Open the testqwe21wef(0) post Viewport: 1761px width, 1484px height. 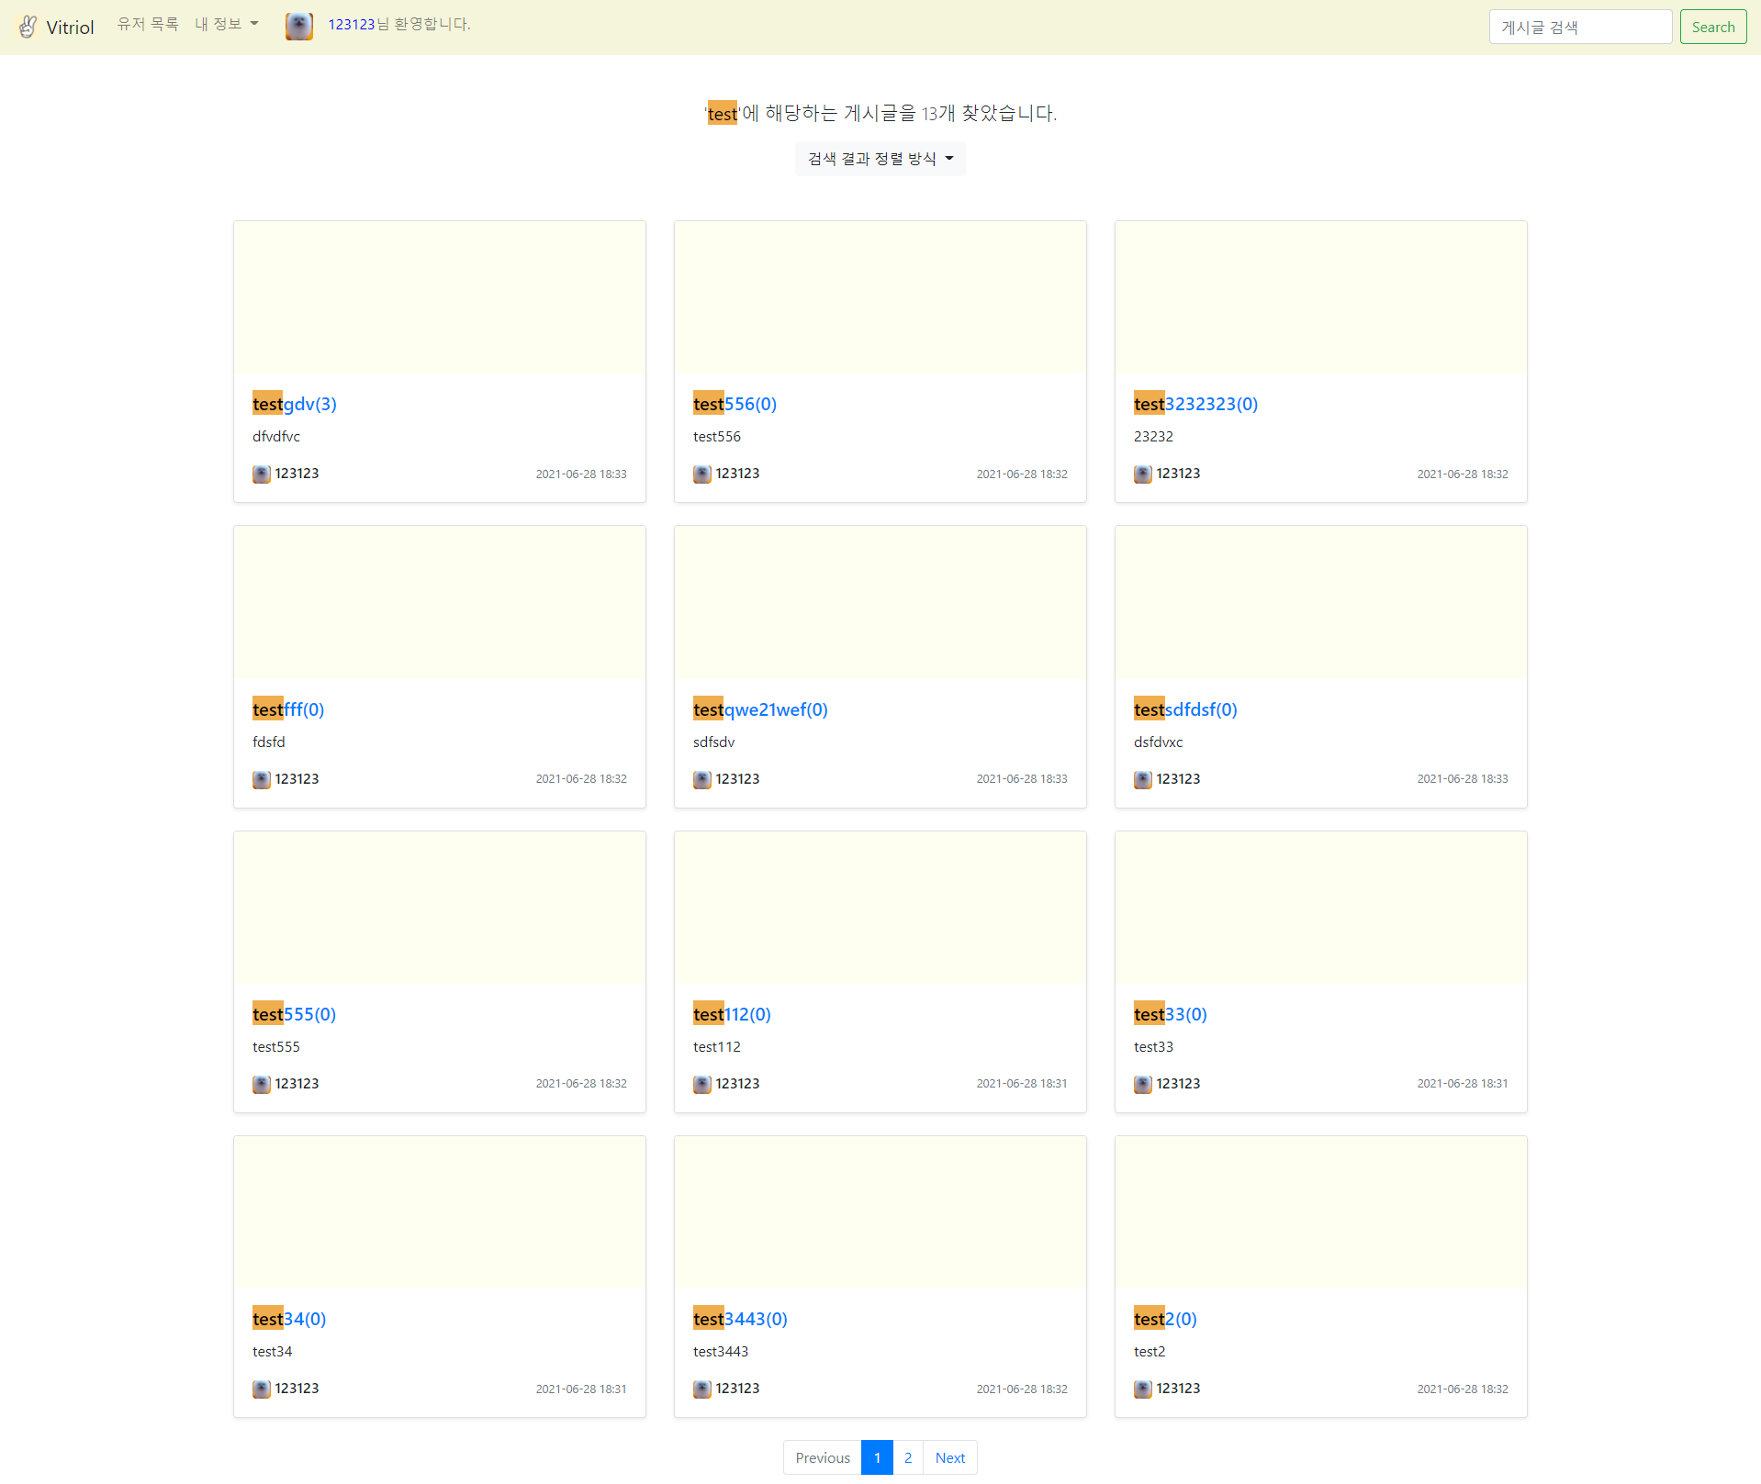click(760, 709)
